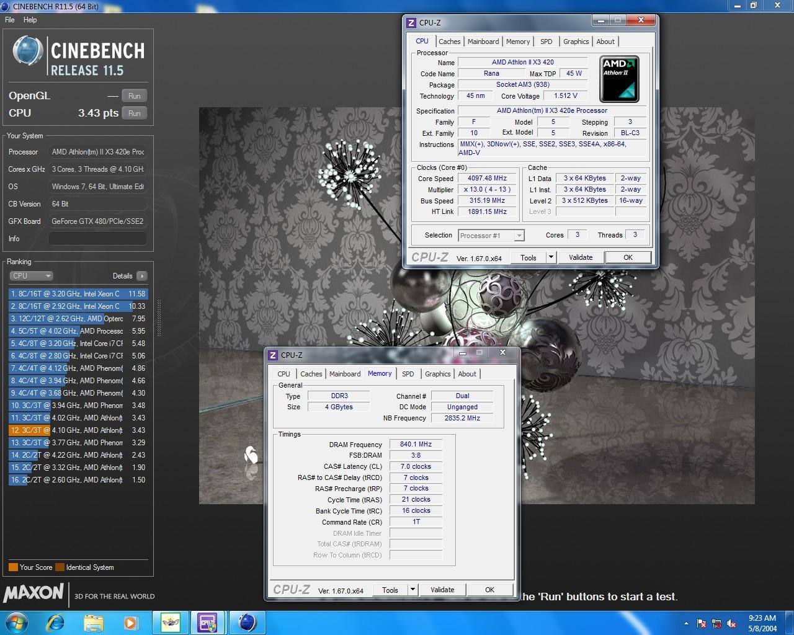Click the Your Score orange legend swatch

click(13, 567)
